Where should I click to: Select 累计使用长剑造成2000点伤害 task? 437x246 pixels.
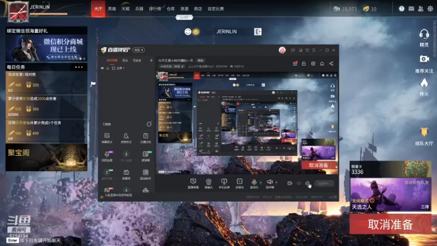click(46, 107)
